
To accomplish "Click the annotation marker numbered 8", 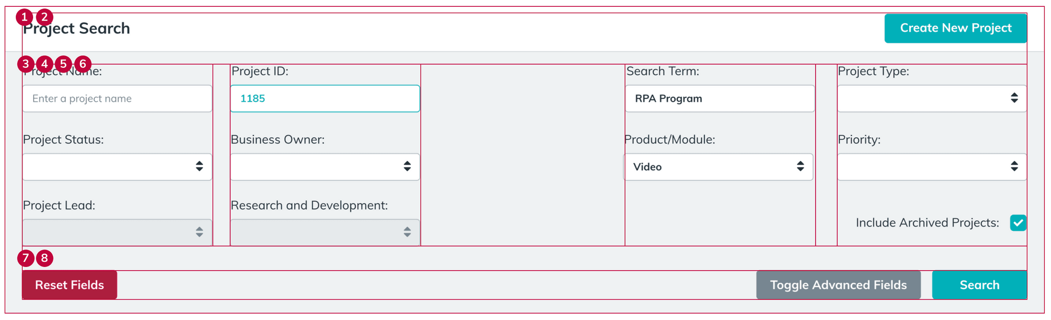I will pos(45,259).
